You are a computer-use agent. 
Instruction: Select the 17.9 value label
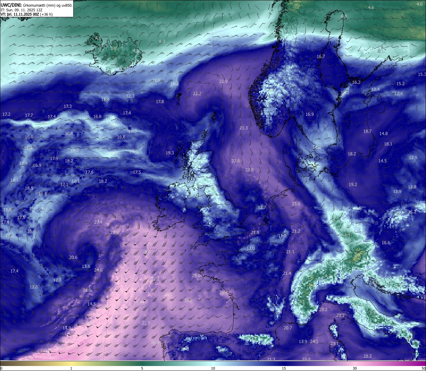[54, 159]
